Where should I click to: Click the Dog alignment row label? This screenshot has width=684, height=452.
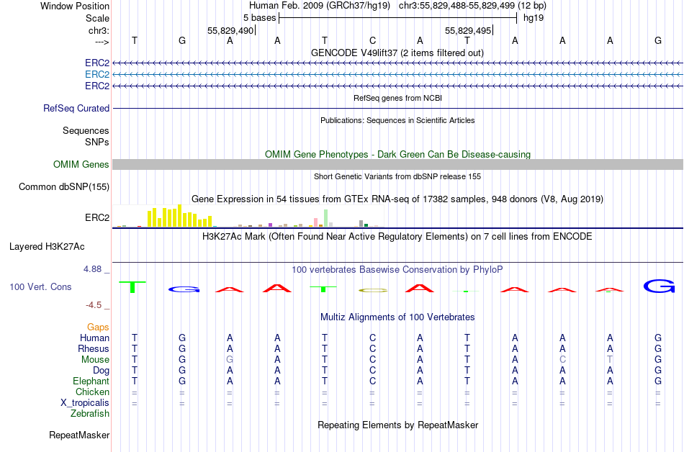coord(101,371)
